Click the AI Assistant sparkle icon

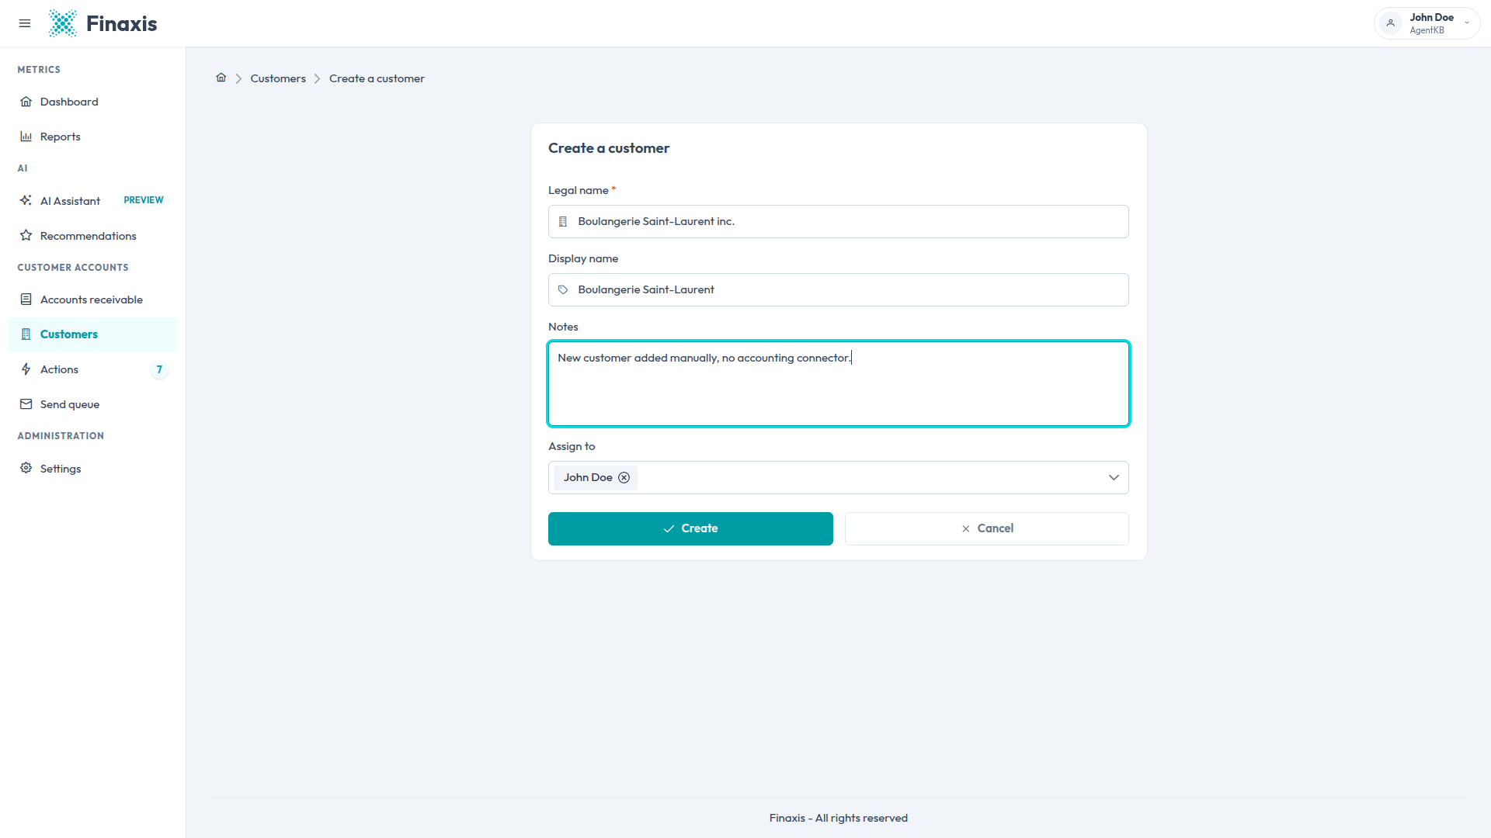click(26, 200)
